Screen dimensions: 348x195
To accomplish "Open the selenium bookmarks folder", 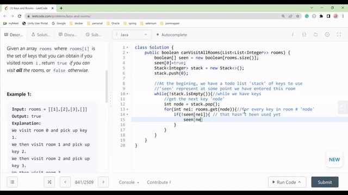I will point(148,23).
